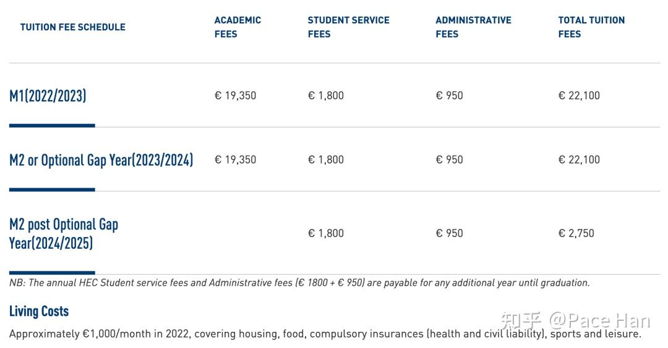Image resolution: width=668 pixels, height=348 pixels.
Task: Select the M1 total tuition € 22,100
Action: (x=579, y=96)
